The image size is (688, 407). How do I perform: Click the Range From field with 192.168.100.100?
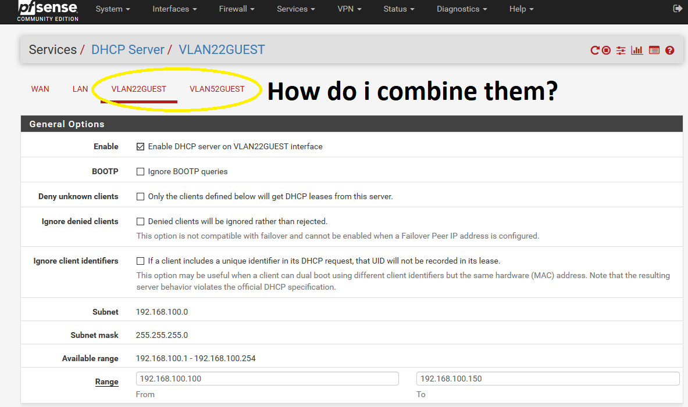pos(267,379)
